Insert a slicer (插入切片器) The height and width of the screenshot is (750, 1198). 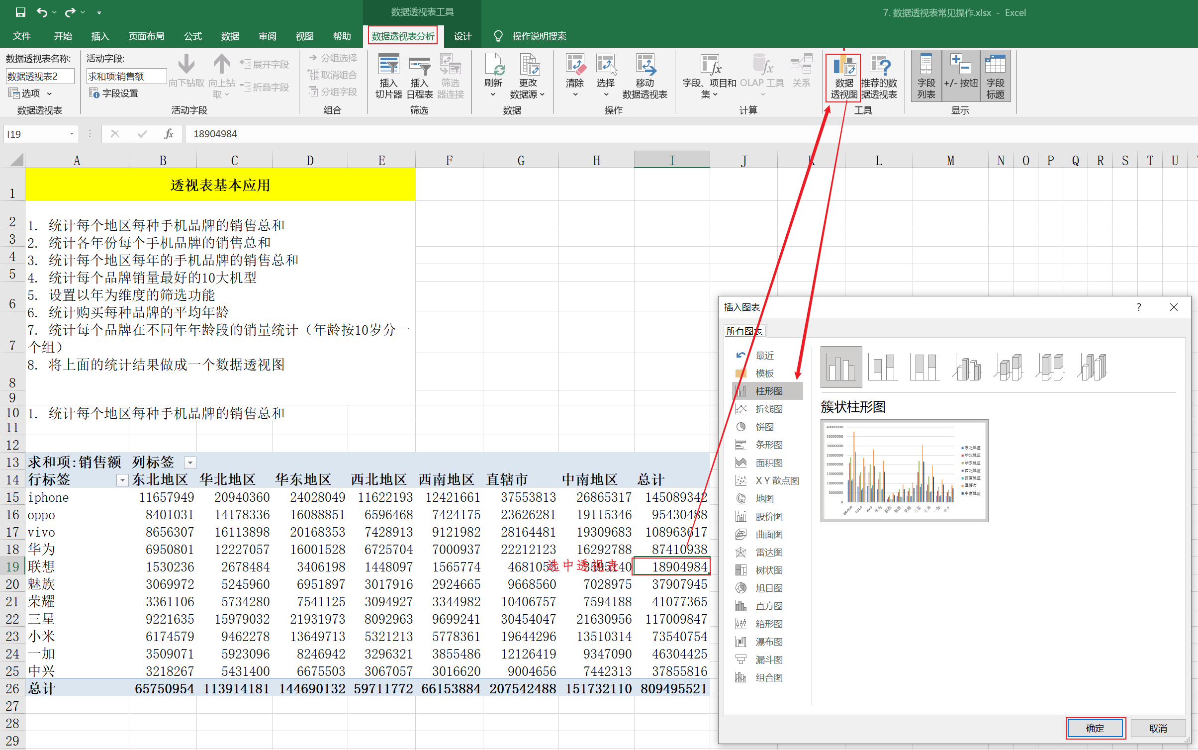pyautogui.click(x=388, y=76)
